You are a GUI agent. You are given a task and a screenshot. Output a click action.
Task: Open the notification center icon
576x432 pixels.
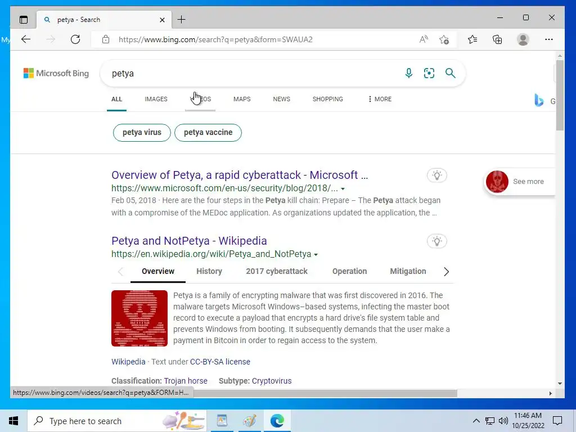coord(557,421)
